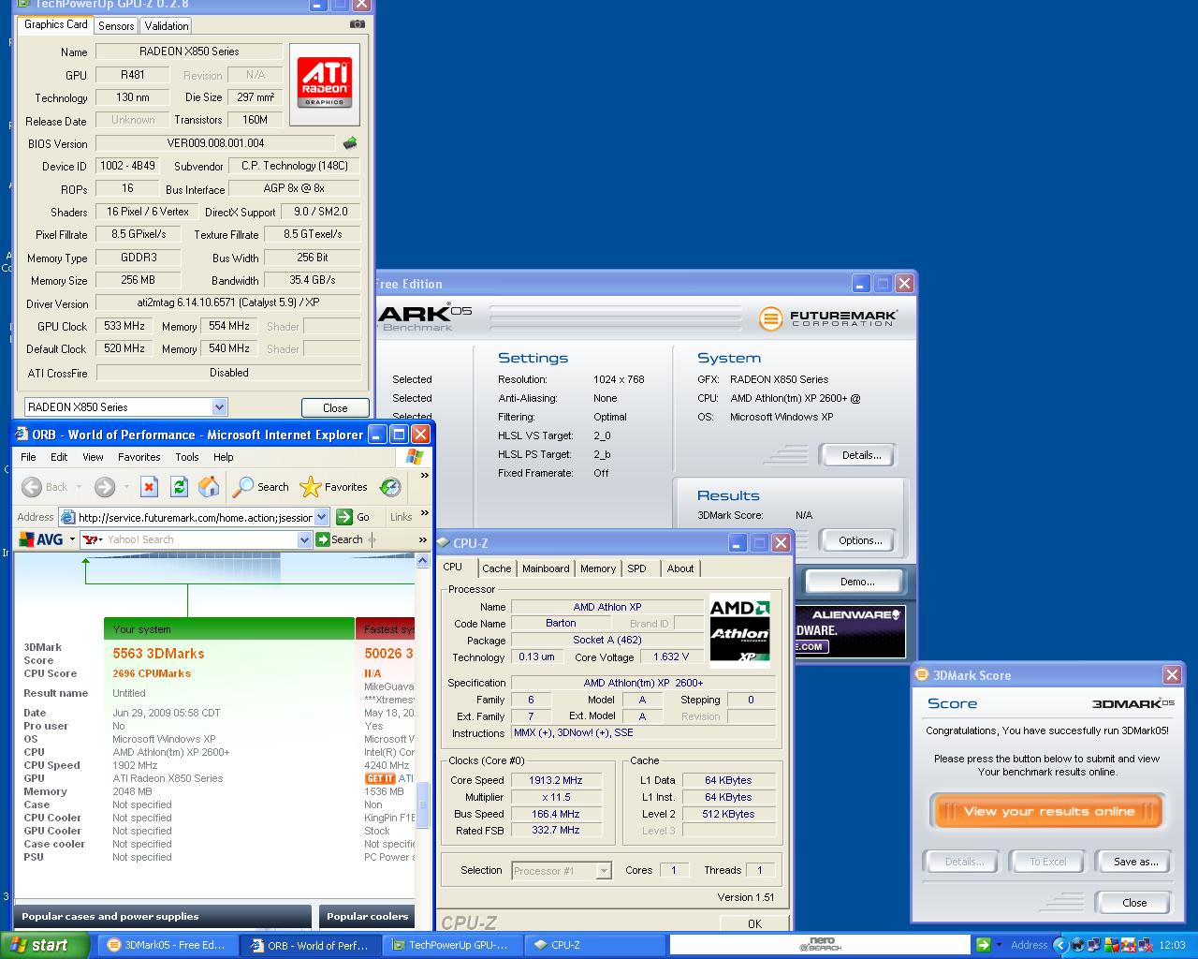Refresh the ORB page in Internet Explorer
This screenshot has height=959, width=1198.
coord(179,487)
